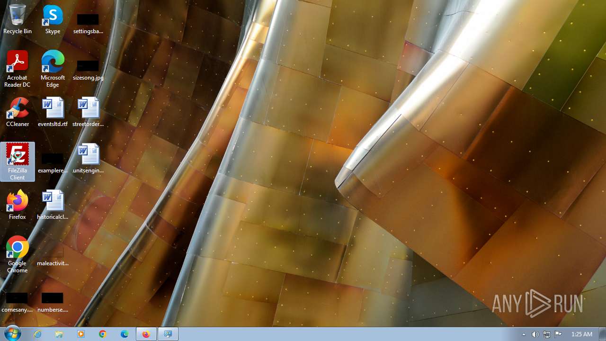Screen dimensions: 606x341
Task: Open Windows Media Player taskbar icon
Action: tap(81, 334)
